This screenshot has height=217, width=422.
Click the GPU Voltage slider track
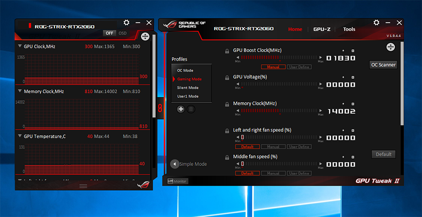pos(279,84)
